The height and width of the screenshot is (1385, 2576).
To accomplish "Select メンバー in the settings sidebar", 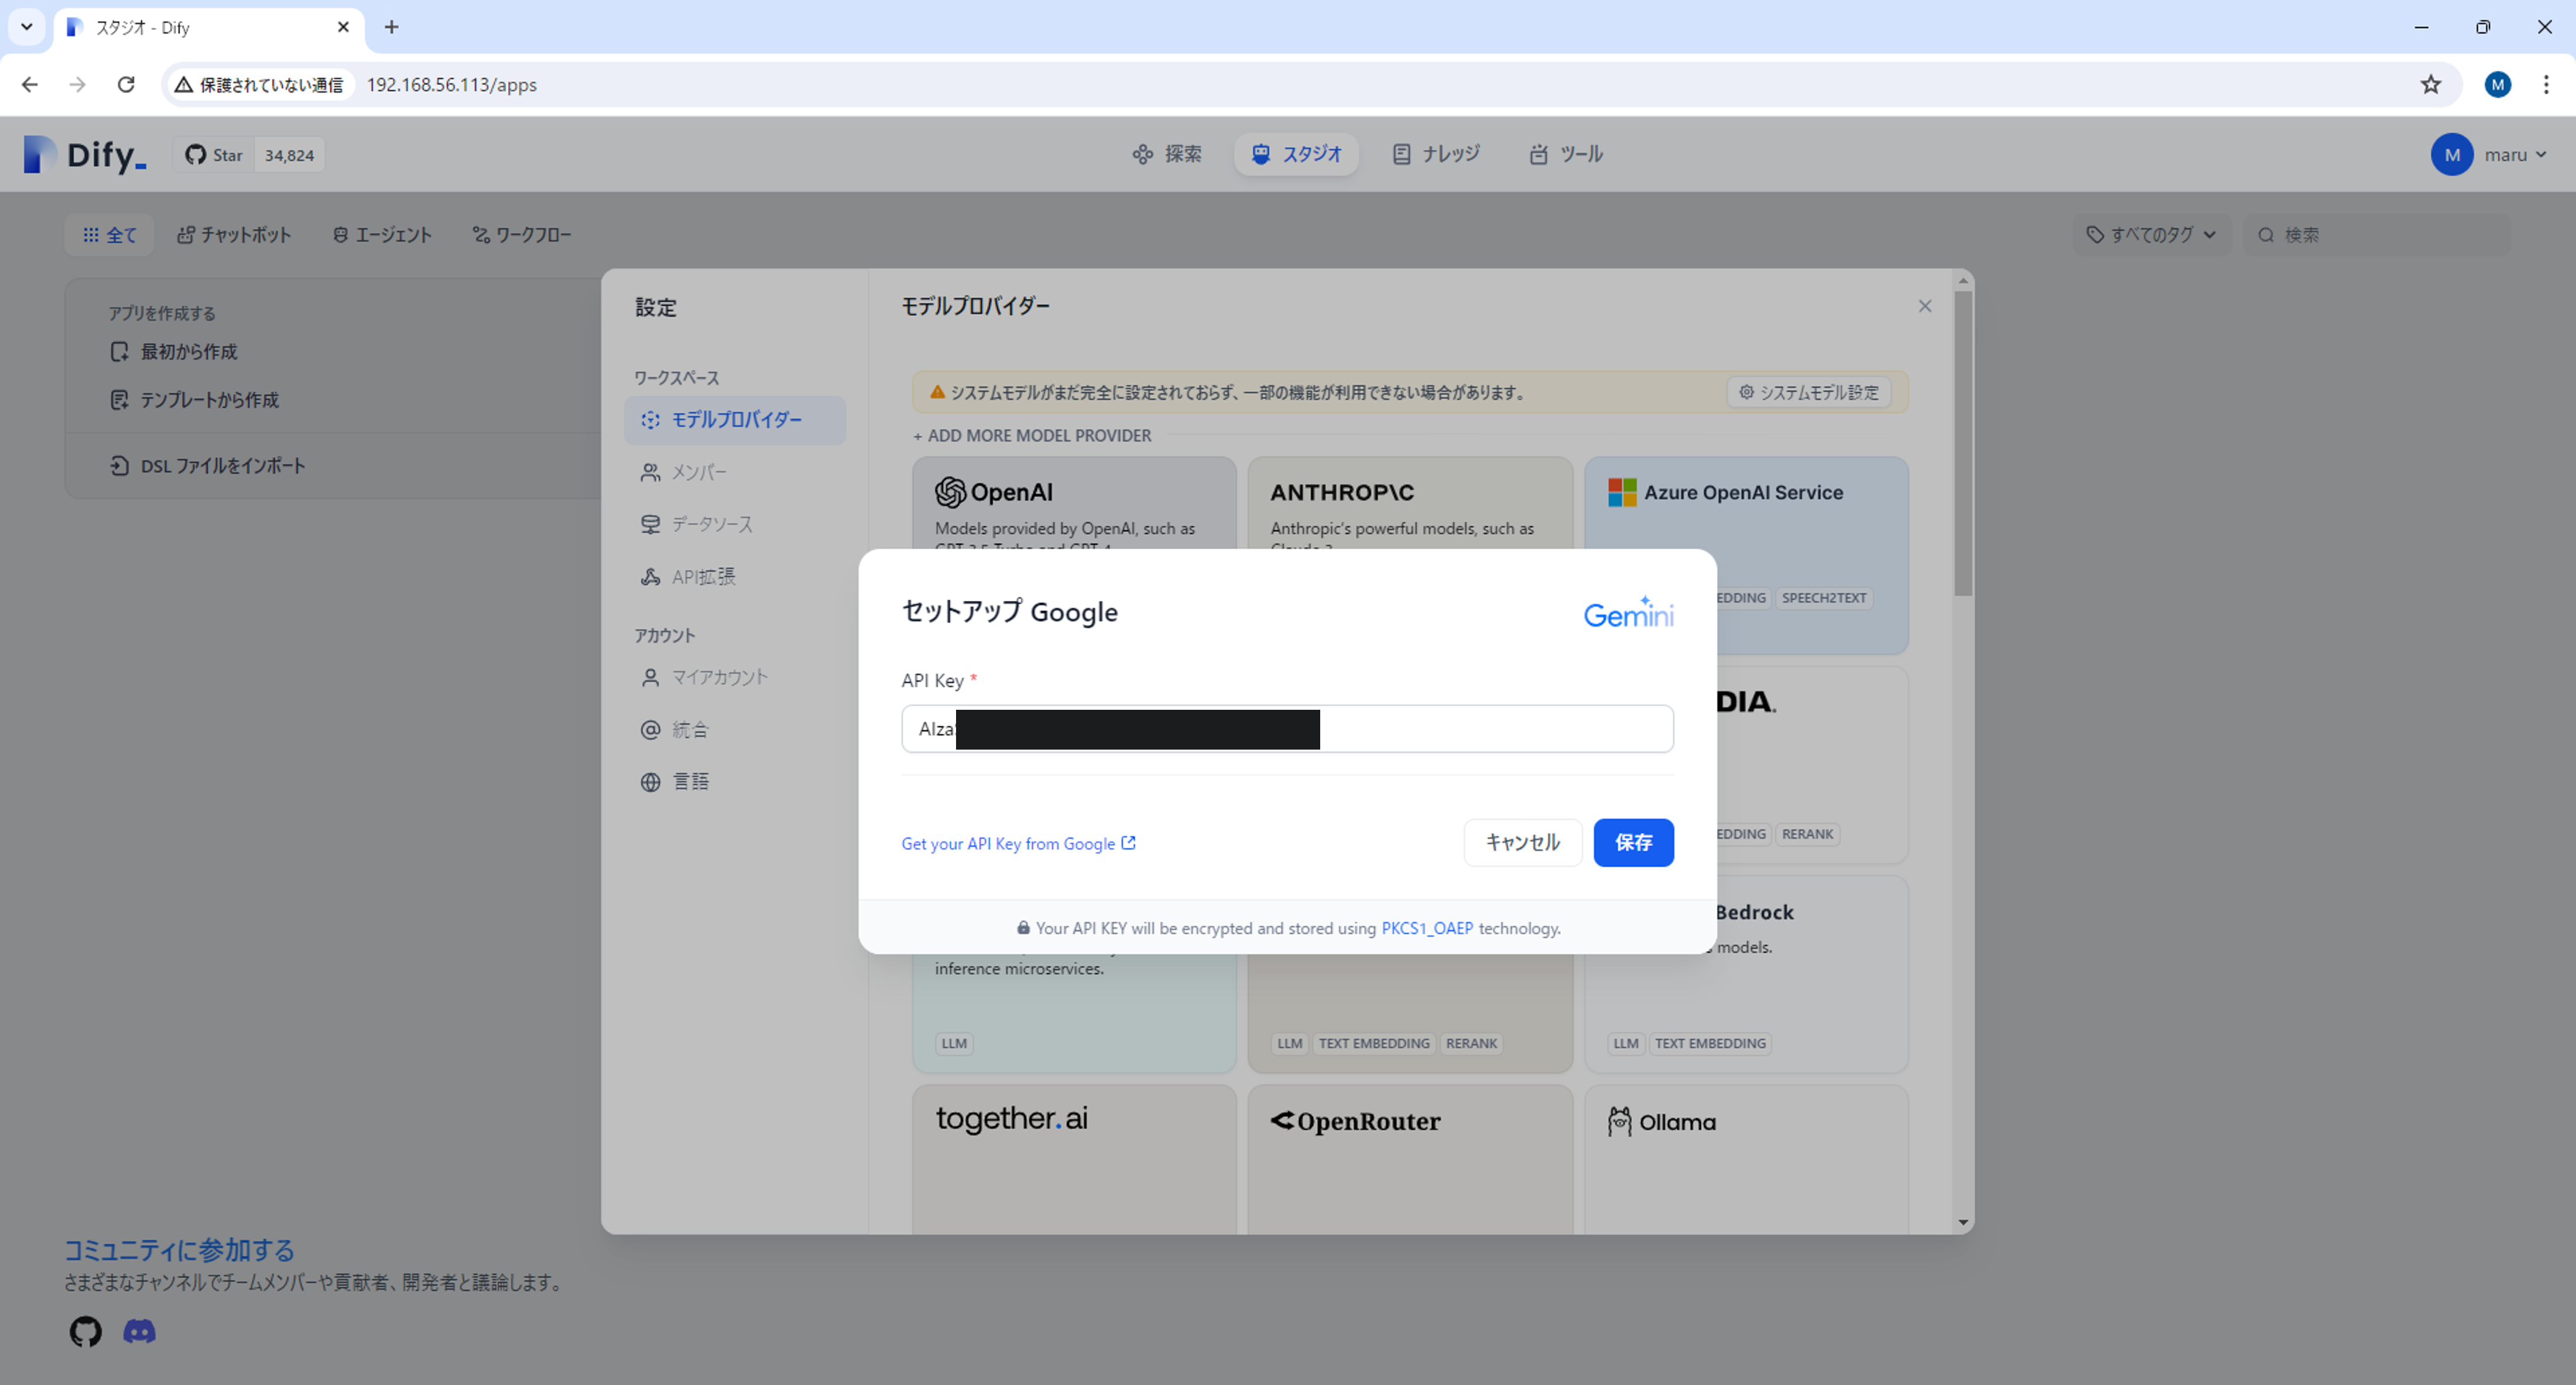I will click(699, 472).
